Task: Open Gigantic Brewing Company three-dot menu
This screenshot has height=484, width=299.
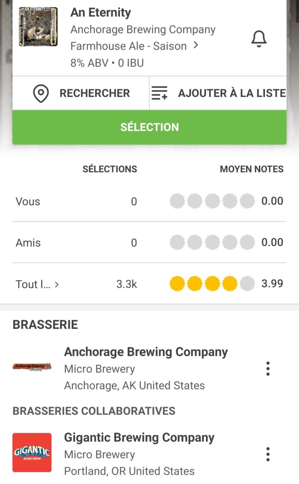Action: click(x=268, y=454)
